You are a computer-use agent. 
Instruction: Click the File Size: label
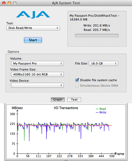pyautogui.click(x=82, y=63)
